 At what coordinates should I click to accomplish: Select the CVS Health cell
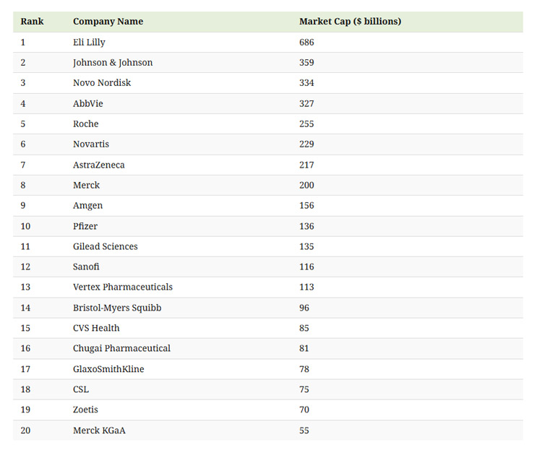coord(96,329)
